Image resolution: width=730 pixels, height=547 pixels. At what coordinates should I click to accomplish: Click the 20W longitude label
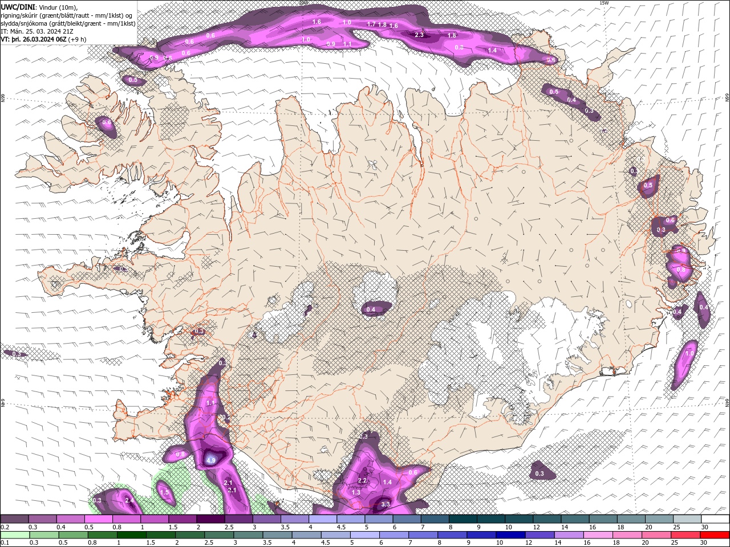pyautogui.click(x=303, y=3)
